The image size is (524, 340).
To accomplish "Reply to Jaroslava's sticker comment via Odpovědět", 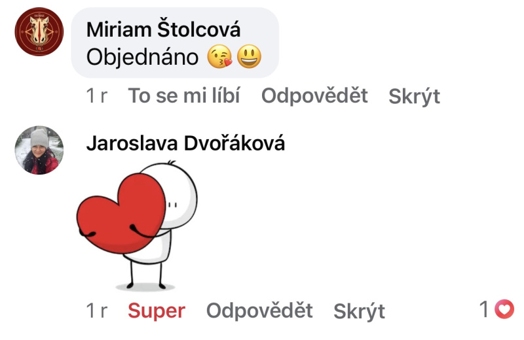I will 259,311.
